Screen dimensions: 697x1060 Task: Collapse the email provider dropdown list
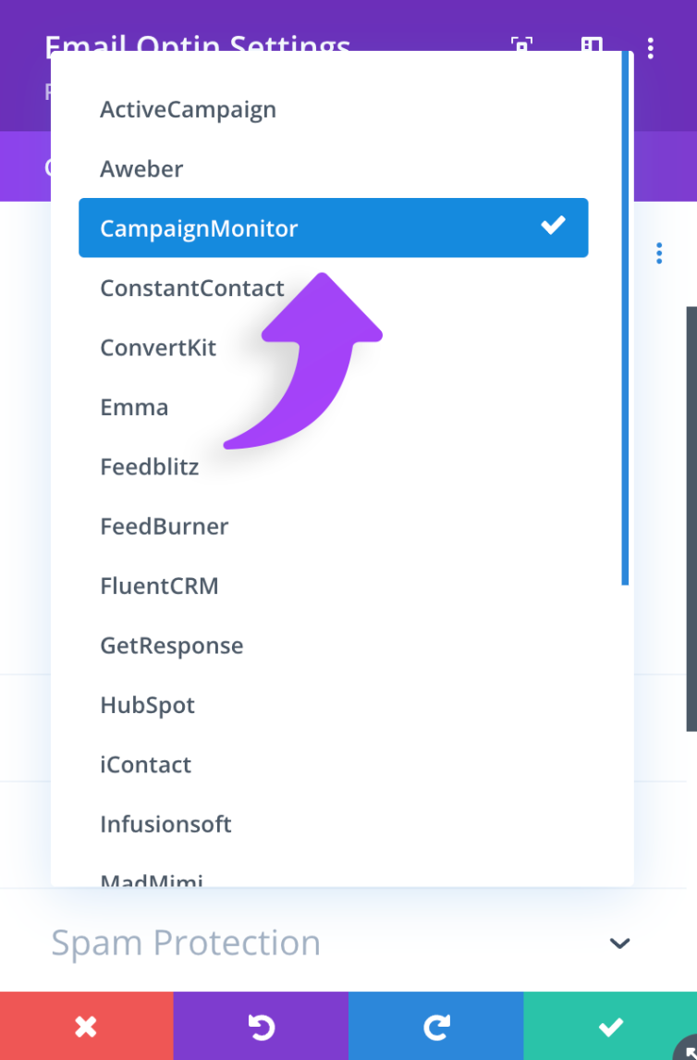tap(333, 228)
